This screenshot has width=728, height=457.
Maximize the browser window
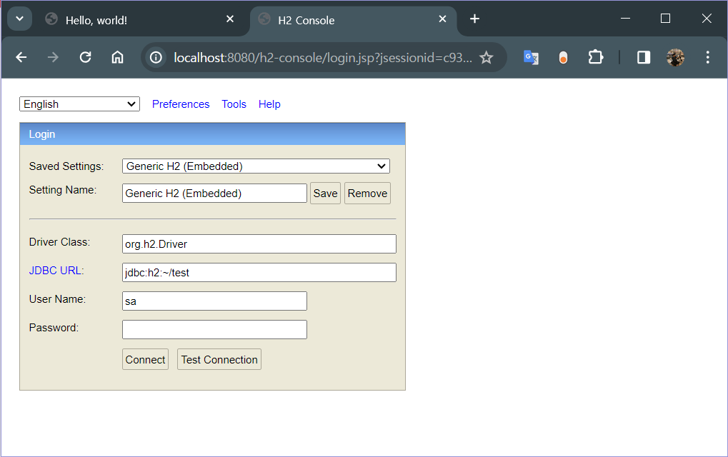[665, 19]
